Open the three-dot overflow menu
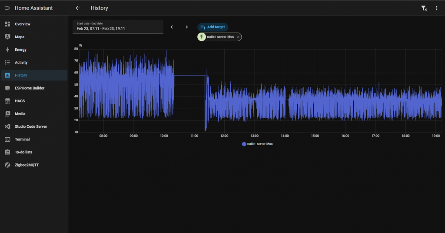This screenshot has width=445, height=233. click(437, 8)
